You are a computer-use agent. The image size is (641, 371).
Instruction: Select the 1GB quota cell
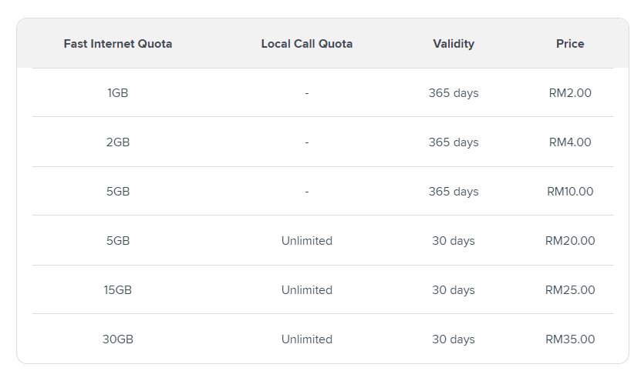pyautogui.click(x=118, y=93)
